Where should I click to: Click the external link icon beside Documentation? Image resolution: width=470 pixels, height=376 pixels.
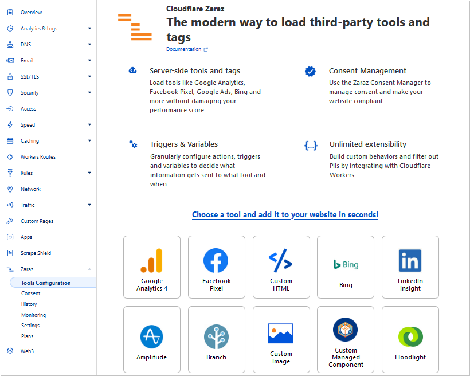click(x=206, y=49)
